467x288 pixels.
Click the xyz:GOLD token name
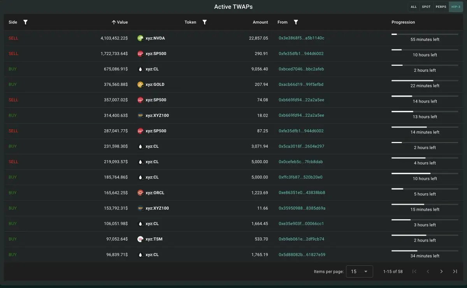(x=155, y=85)
